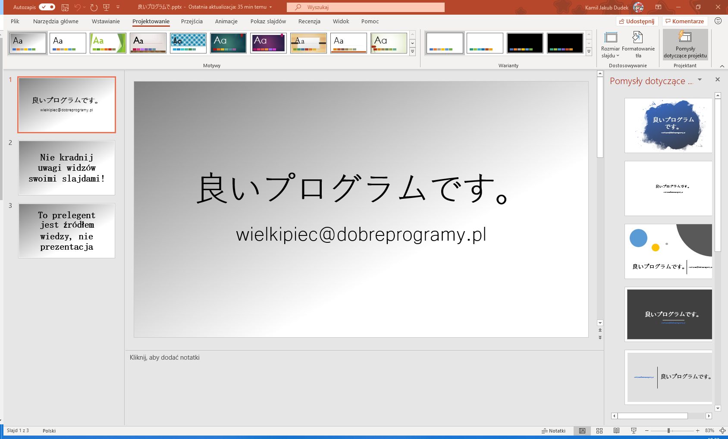Choose the plain white design idea
728x439 pixels.
[668, 188]
